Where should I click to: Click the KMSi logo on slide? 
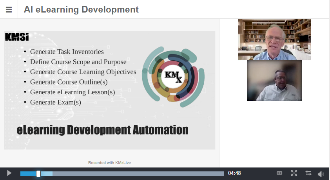17,37
